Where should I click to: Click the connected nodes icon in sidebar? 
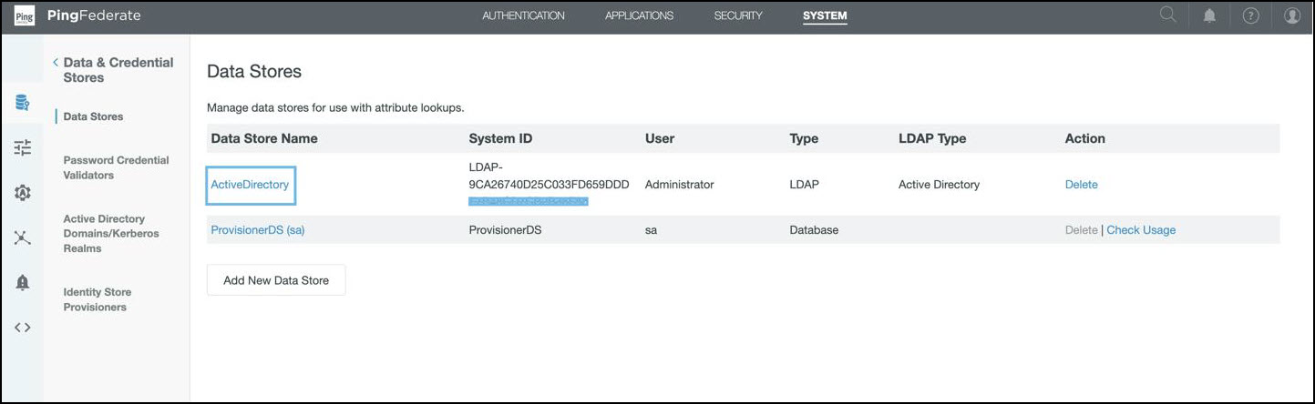pyautogui.click(x=23, y=237)
